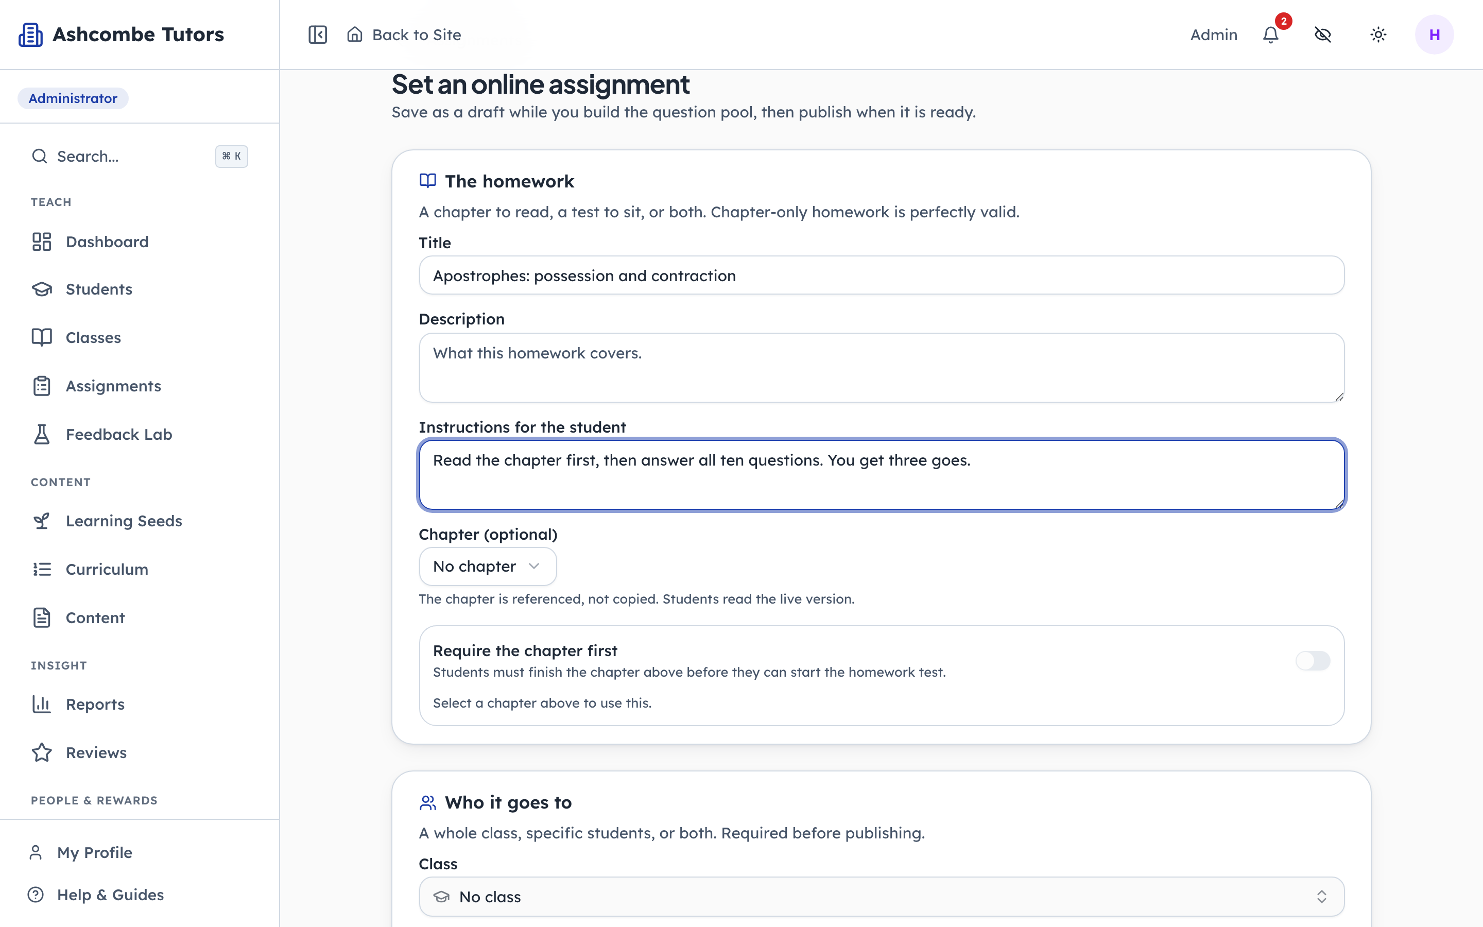Click the Description textarea resize handle

[1339, 397]
